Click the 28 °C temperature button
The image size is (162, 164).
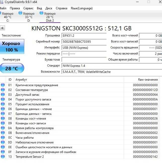(x=12, y=68)
